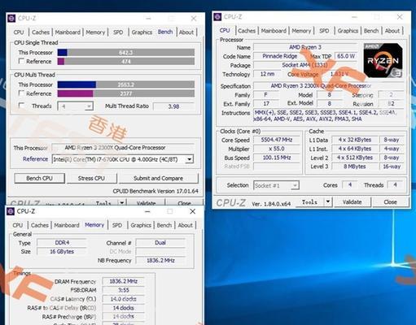416x325 pixels.
Task: Open Mainboard tab in Memory window
Action: (67, 225)
